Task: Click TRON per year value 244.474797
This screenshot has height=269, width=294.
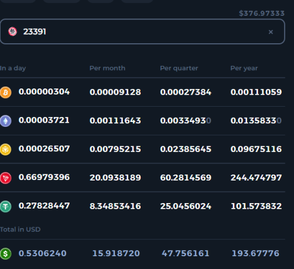Action: coord(256,178)
